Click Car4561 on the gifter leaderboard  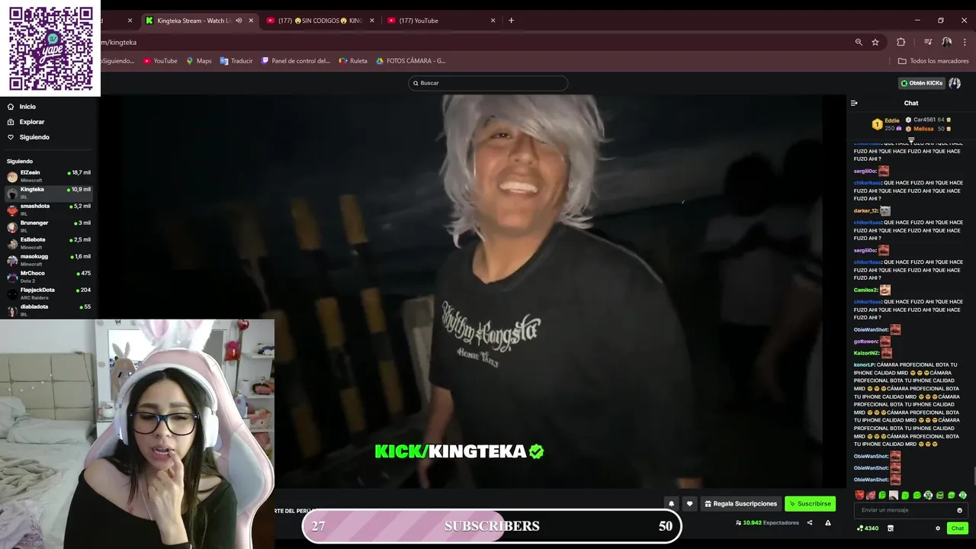924,120
